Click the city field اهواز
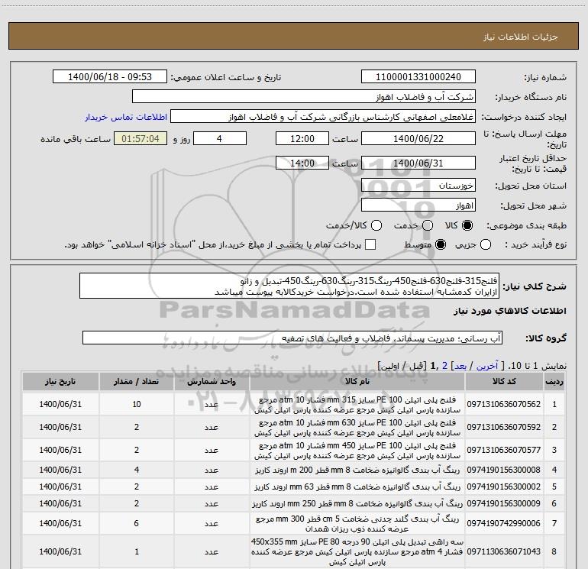This screenshot has width=588, height=569. coord(418,205)
